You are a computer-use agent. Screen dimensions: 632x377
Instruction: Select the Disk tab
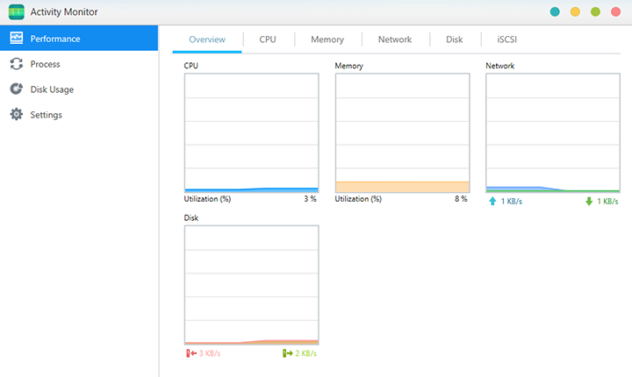454,39
